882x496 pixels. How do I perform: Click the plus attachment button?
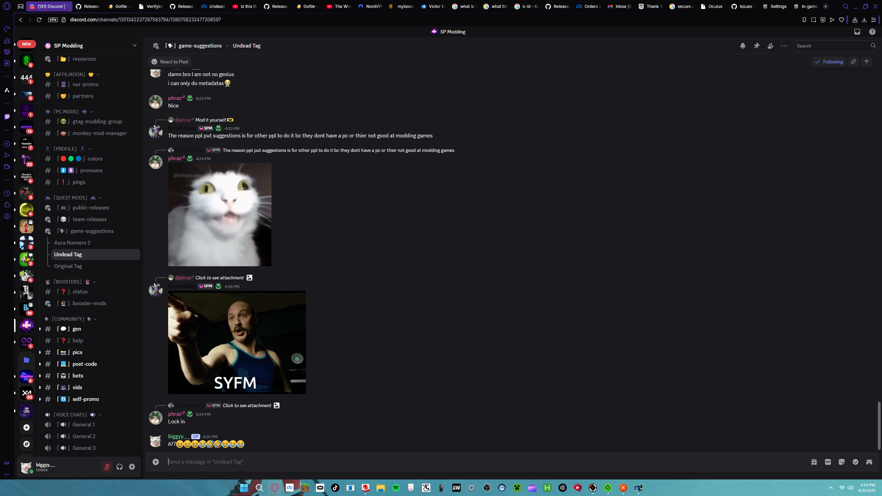pos(156,462)
